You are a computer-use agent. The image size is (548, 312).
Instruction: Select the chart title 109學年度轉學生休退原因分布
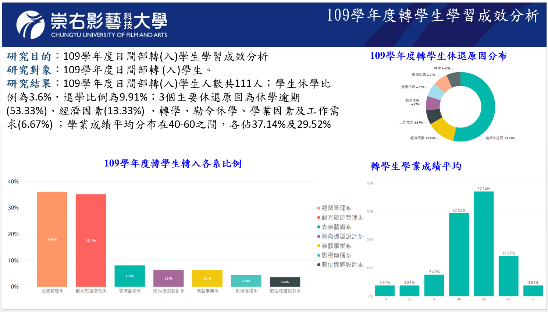[x=438, y=56]
